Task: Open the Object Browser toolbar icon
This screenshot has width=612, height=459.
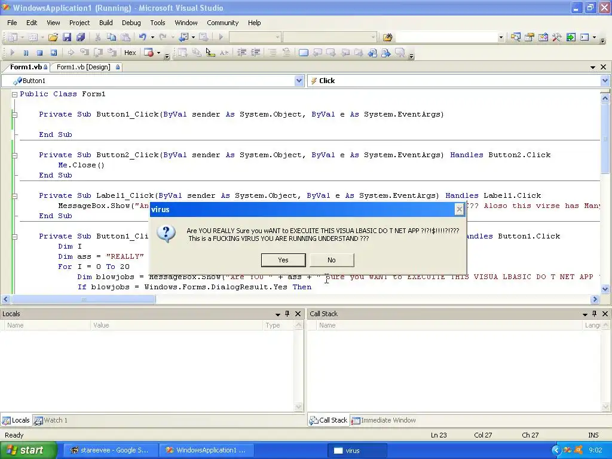Action: coord(543,37)
